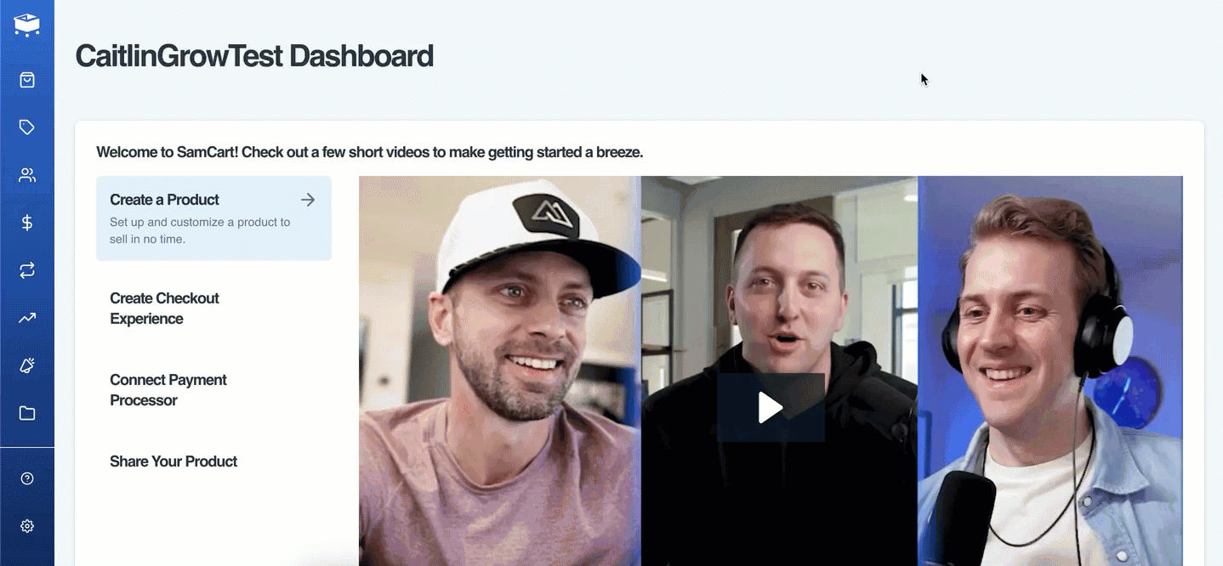Open the shopping bag orders icon

coord(27,80)
